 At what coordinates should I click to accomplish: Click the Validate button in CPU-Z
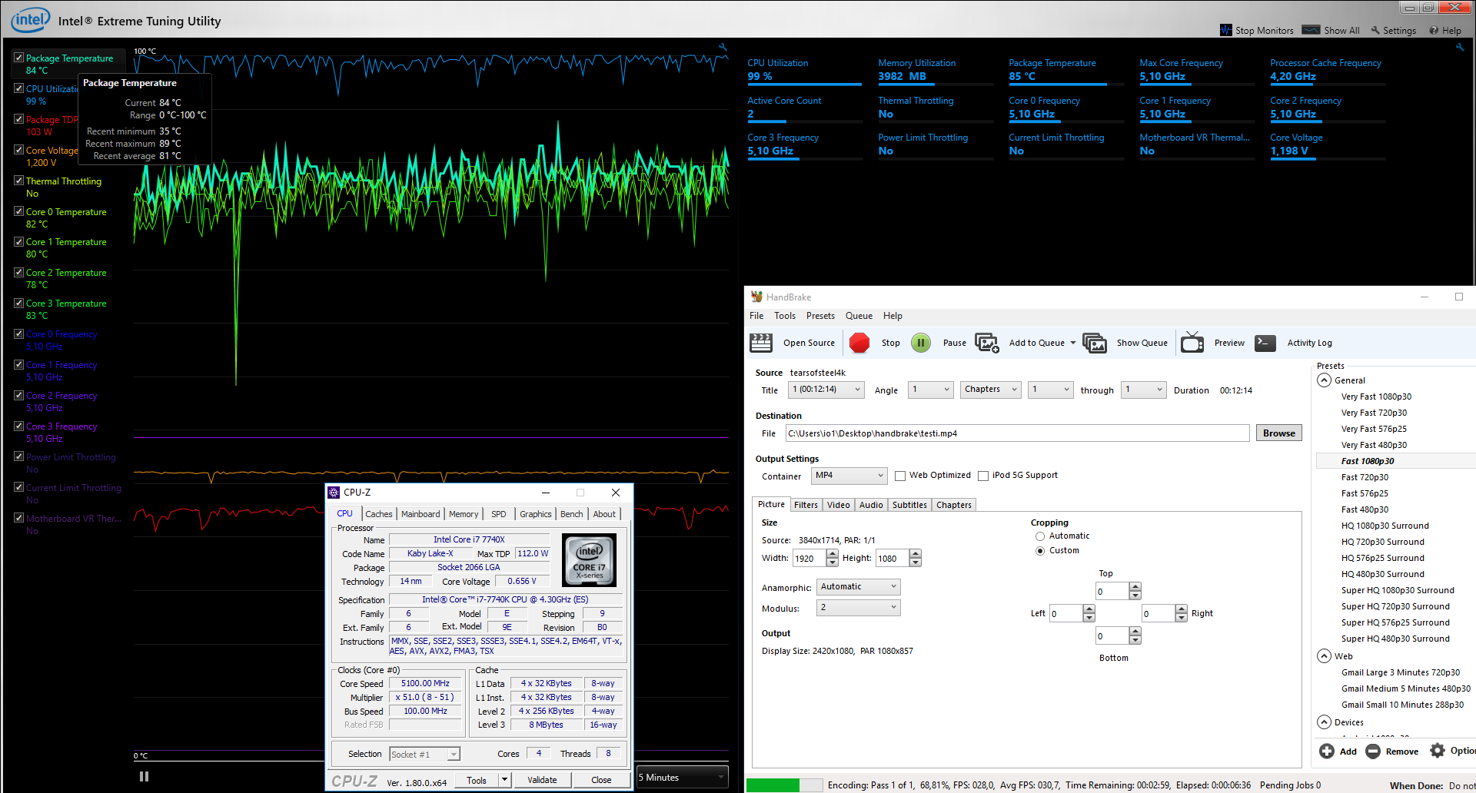(x=542, y=780)
